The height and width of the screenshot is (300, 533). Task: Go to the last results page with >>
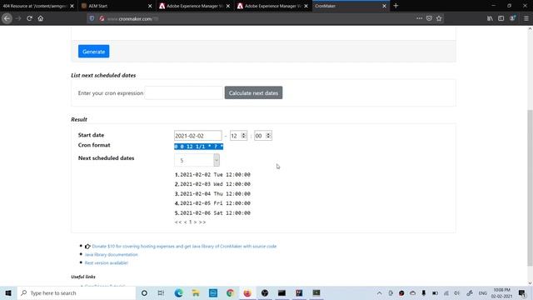pos(202,222)
